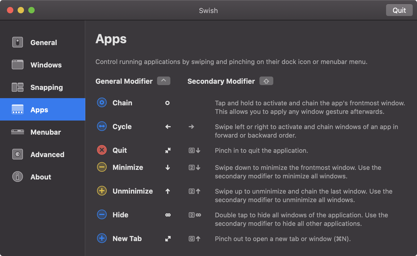Click the Menubar sidebar icon

(x=18, y=132)
